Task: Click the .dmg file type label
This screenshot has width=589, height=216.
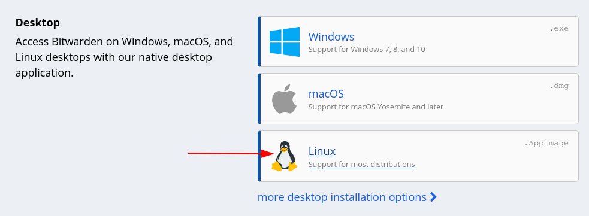Action: point(559,86)
